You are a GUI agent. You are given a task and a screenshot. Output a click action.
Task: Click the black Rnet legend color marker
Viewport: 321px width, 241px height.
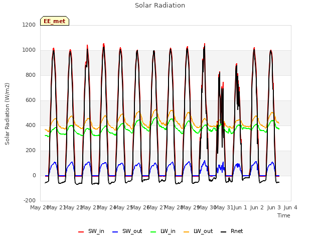(224, 232)
